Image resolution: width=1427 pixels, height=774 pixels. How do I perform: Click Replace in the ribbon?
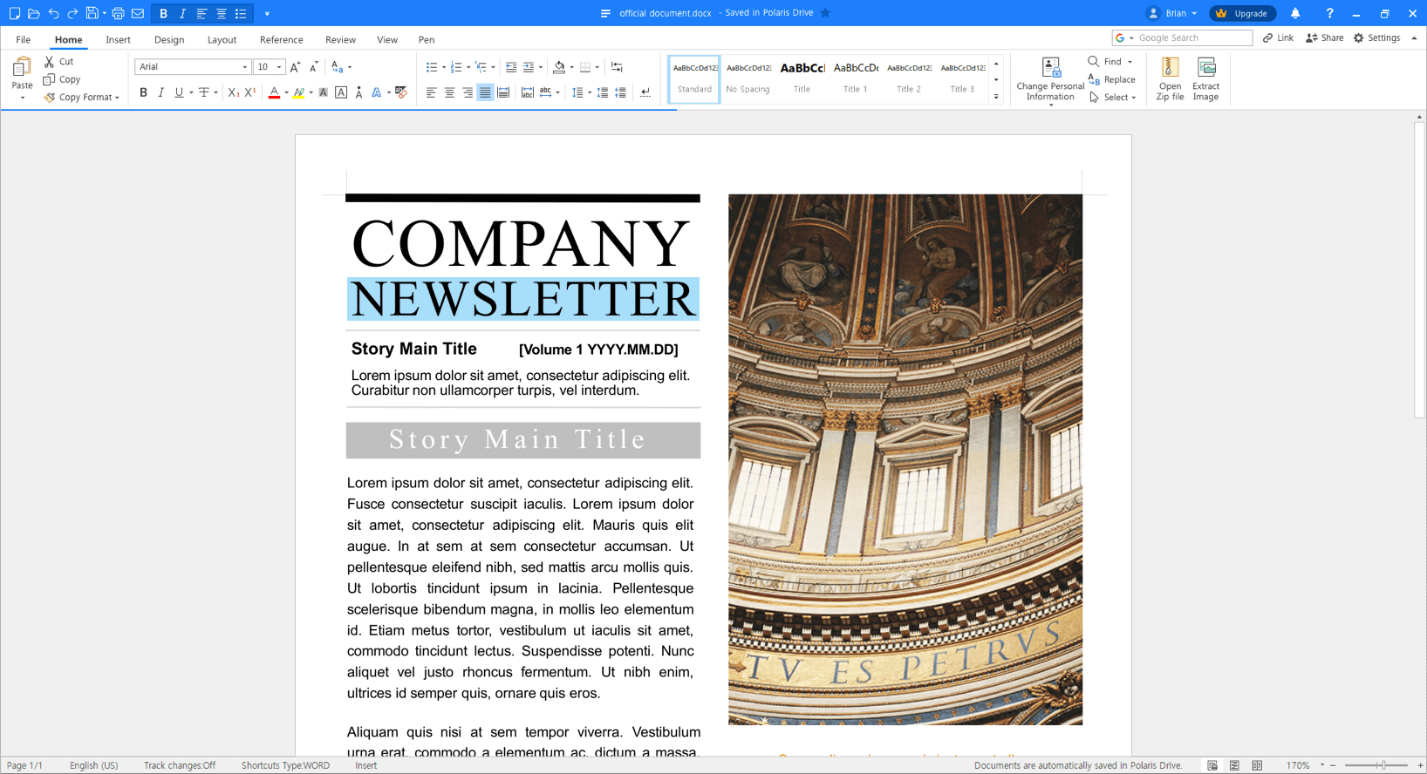(x=1111, y=79)
